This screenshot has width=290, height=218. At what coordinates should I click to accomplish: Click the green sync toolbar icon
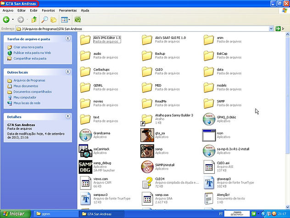tap(78, 19)
